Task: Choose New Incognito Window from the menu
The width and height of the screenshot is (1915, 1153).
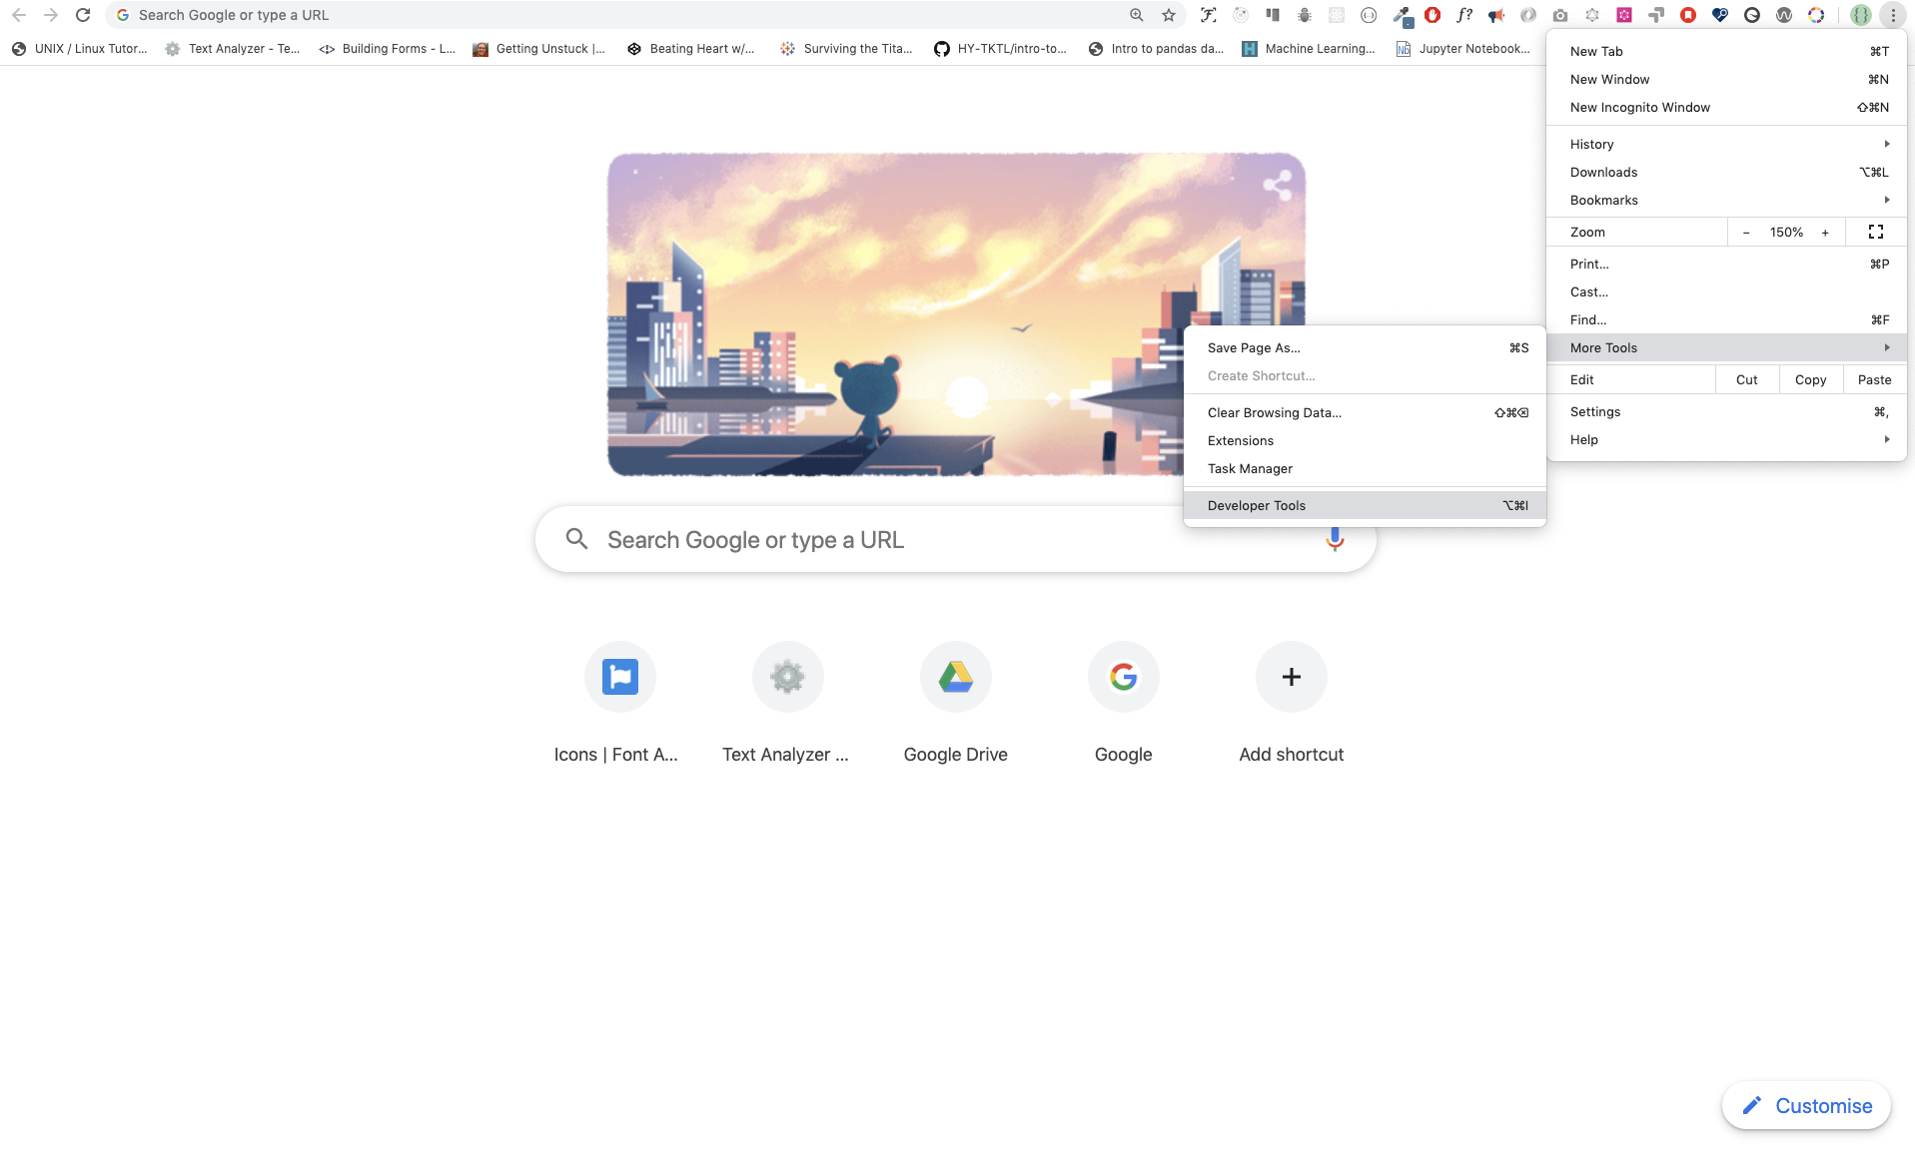Action: click(x=1639, y=107)
